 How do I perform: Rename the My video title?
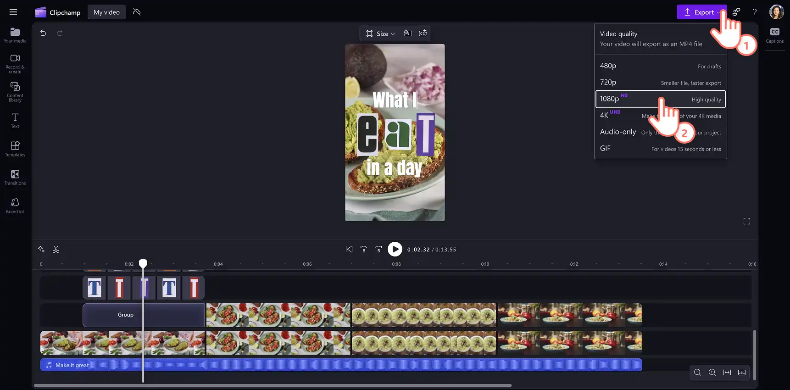point(106,12)
